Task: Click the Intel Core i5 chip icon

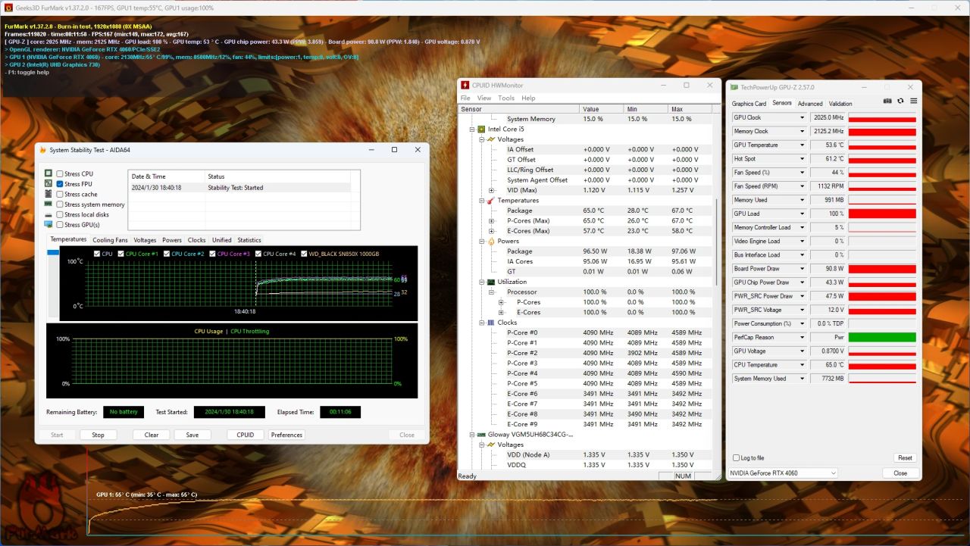Action: (x=480, y=129)
